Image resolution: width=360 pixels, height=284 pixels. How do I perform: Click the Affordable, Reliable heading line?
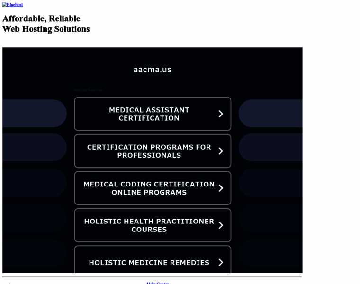[x=41, y=18]
